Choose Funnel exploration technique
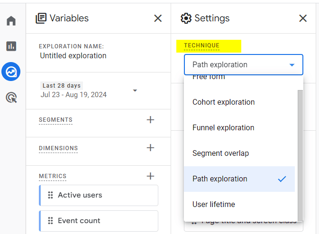 pyautogui.click(x=223, y=128)
